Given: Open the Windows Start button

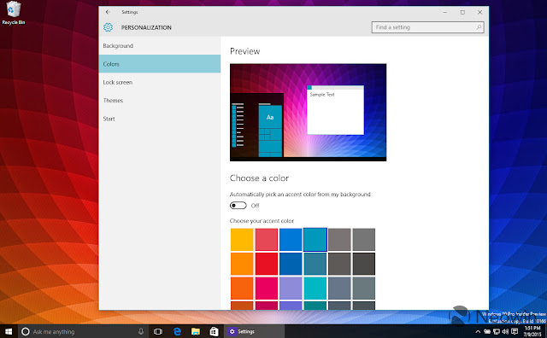Looking at the screenshot, I should click(x=9, y=331).
